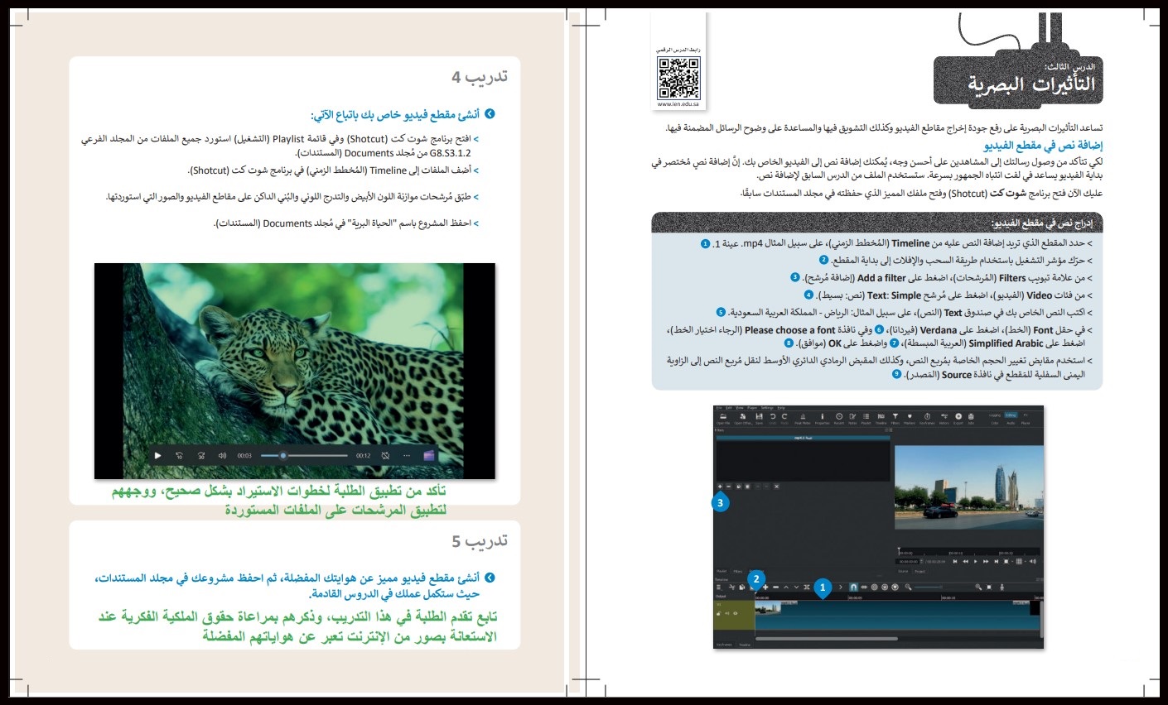Screen dimensions: 1168x705
Task: Open the Settings menu in Shotcut
Action: tap(767, 408)
